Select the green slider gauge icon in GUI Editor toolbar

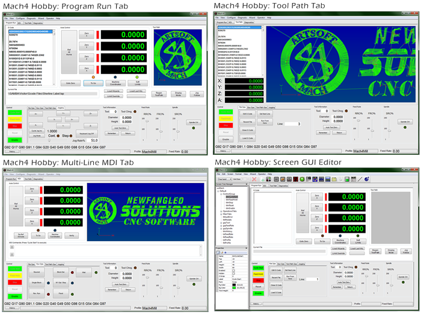[x=347, y=179]
